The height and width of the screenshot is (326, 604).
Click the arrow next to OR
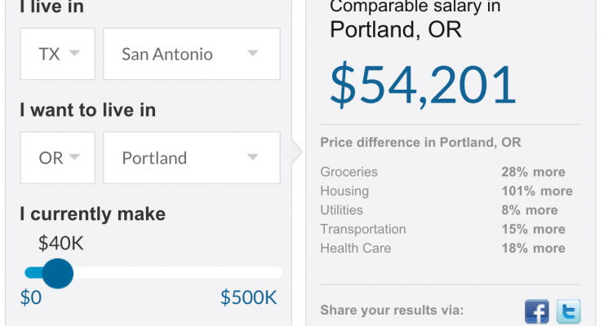tap(74, 156)
